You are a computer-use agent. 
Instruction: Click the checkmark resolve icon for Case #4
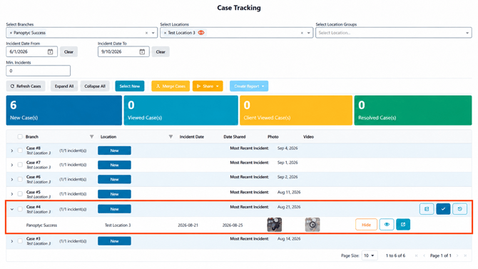tap(443, 209)
